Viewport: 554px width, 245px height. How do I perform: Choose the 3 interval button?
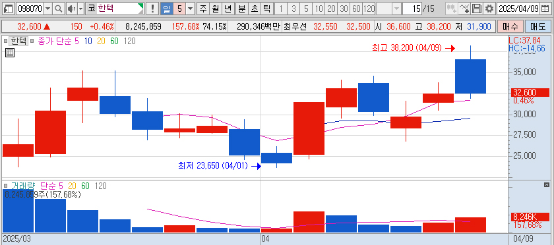tap(293, 9)
